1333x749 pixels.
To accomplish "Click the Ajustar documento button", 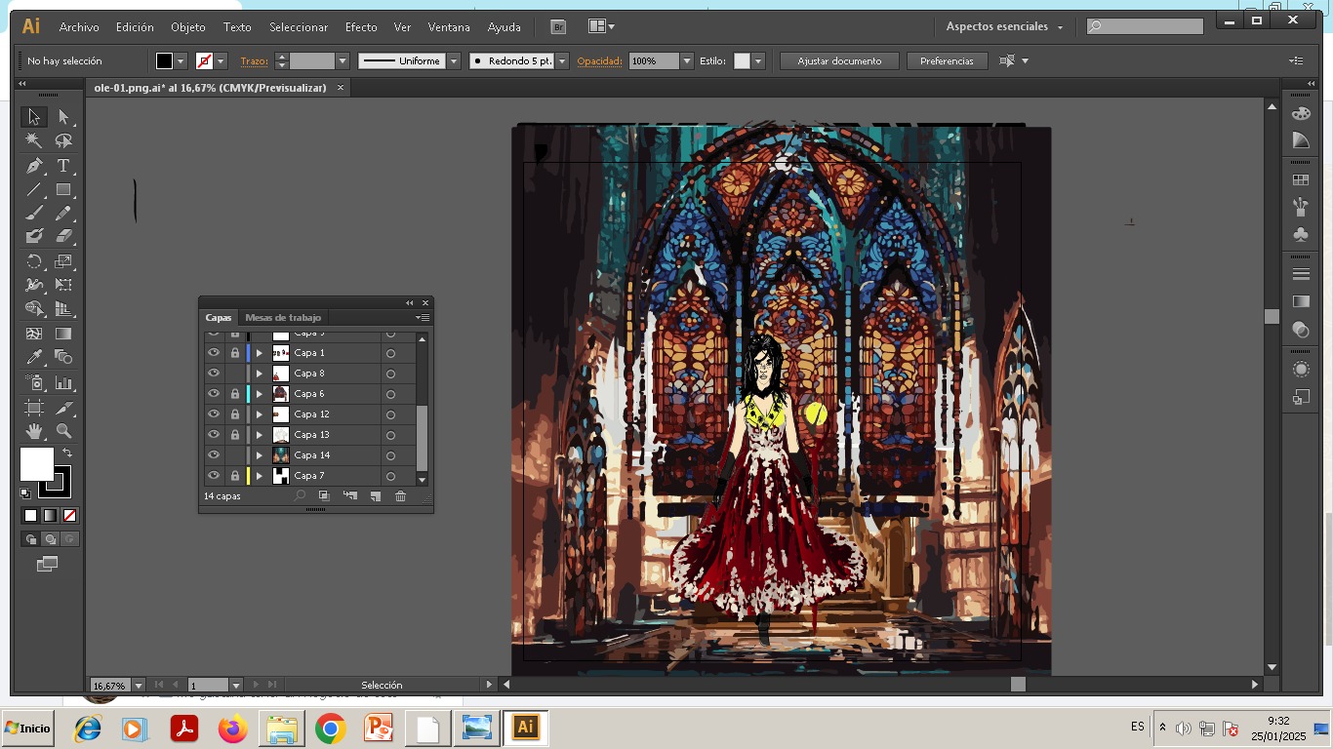I will click(x=839, y=60).
